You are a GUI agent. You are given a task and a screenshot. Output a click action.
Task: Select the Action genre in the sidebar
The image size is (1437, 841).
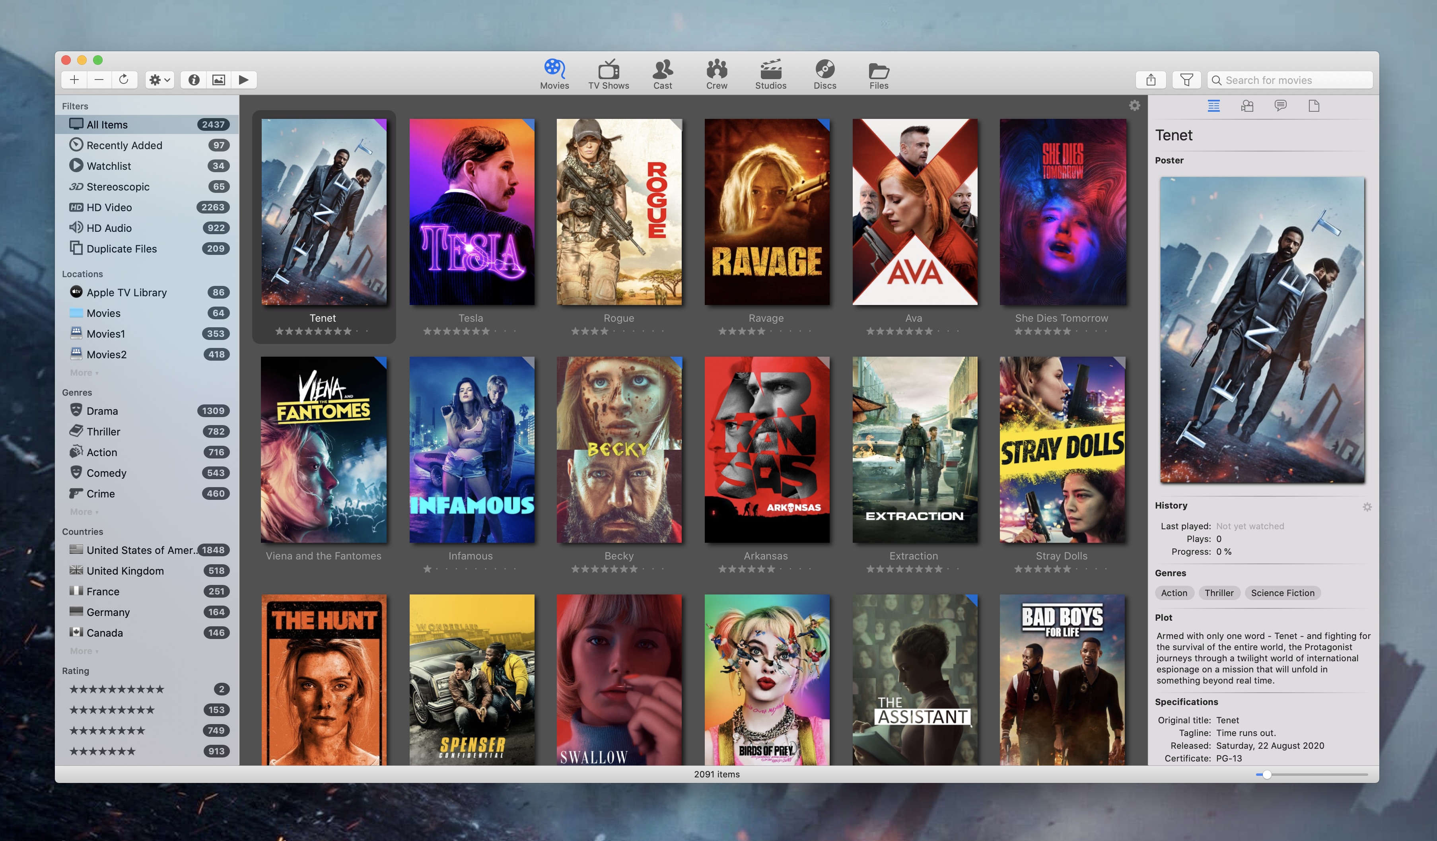click(x=146, y=452)
